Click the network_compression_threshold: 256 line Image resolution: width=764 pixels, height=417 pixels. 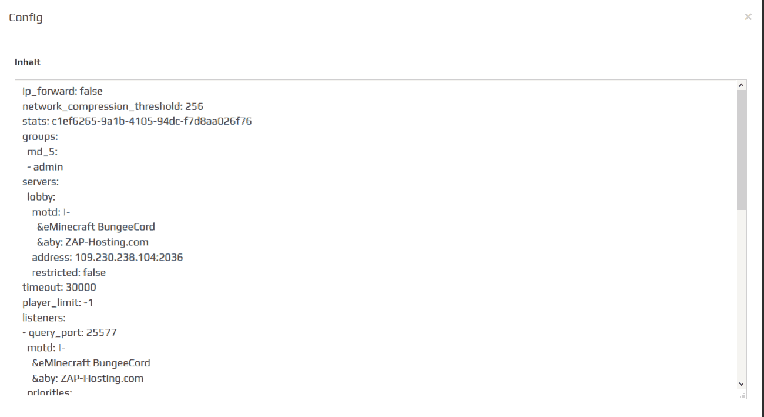pyautogui.click(x=113, y=106)
